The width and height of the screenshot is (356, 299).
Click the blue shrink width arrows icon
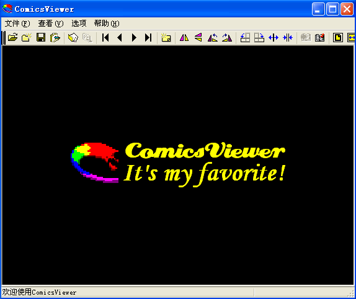tap(288, 37)
